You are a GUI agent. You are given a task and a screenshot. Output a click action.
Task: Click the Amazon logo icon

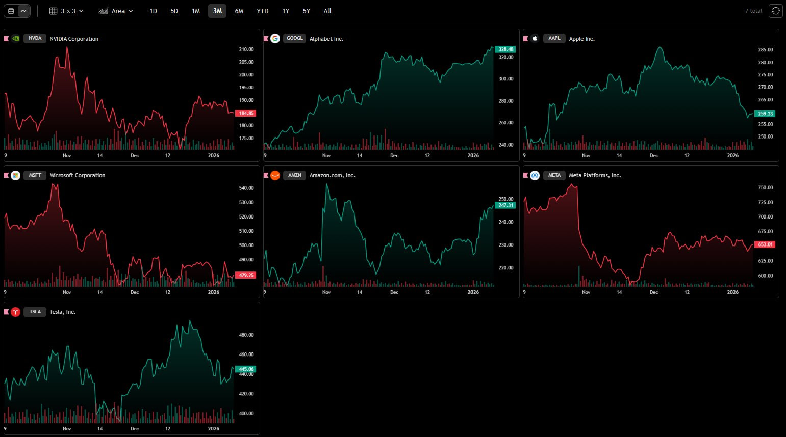click(x=275, y=175)
